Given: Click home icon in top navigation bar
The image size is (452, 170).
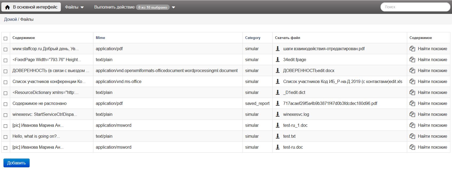Looking at the screenshot, I should [x=7, y=7].
